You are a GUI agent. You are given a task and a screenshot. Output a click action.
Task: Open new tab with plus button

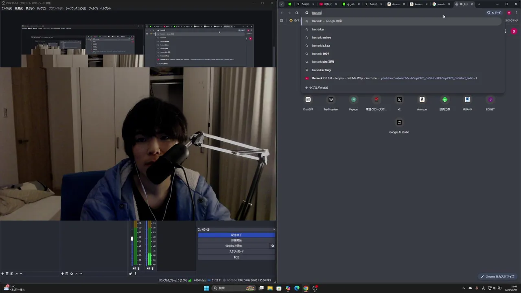[479, 4]
